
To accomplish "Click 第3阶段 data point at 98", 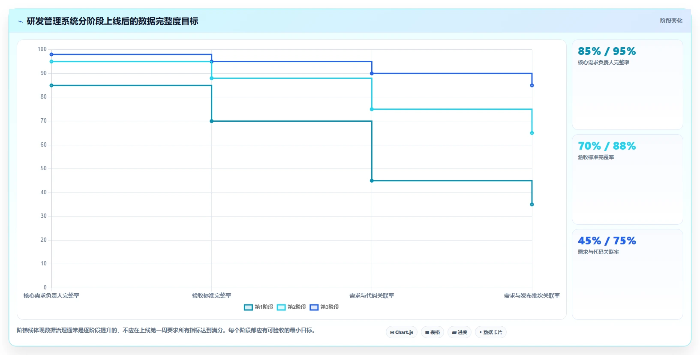I will tap(51, 54).
